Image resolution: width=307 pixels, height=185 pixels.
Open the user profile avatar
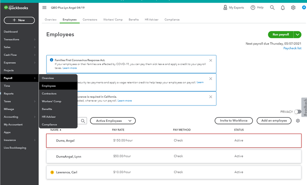pos(304,7)
